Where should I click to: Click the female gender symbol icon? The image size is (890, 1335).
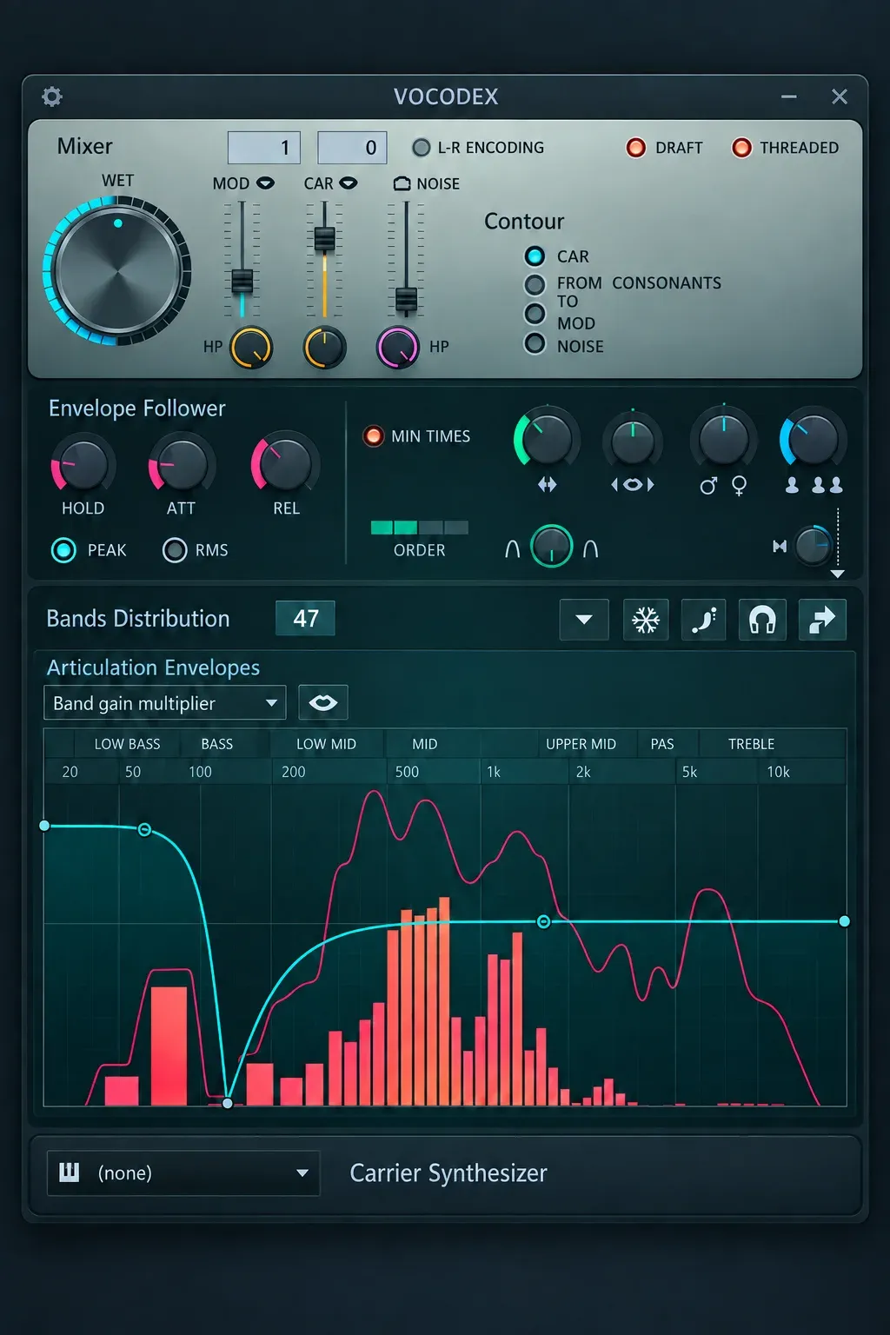click(x=740, y=486)
